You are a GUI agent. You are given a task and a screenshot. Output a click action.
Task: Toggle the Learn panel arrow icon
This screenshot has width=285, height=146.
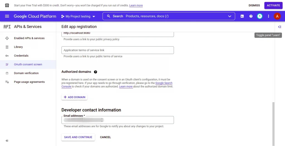tap(279, 27)
